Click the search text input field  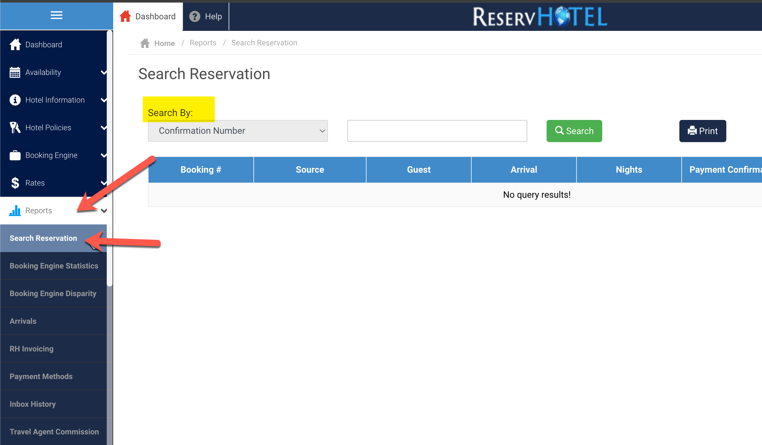coord(437,131)
